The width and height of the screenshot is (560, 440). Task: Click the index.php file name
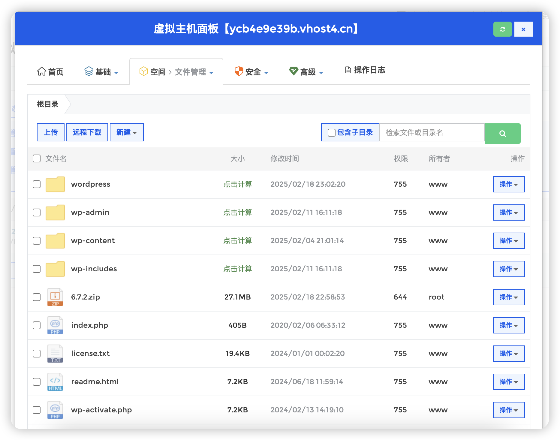click(x=89, y=325)
